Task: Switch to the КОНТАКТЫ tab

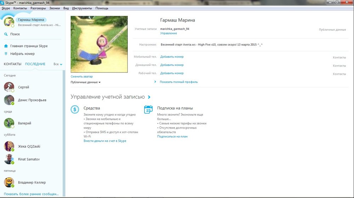Action: [12, 64]
